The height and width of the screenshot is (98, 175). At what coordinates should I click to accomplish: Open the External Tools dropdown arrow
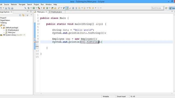click(x=41, y=8)
